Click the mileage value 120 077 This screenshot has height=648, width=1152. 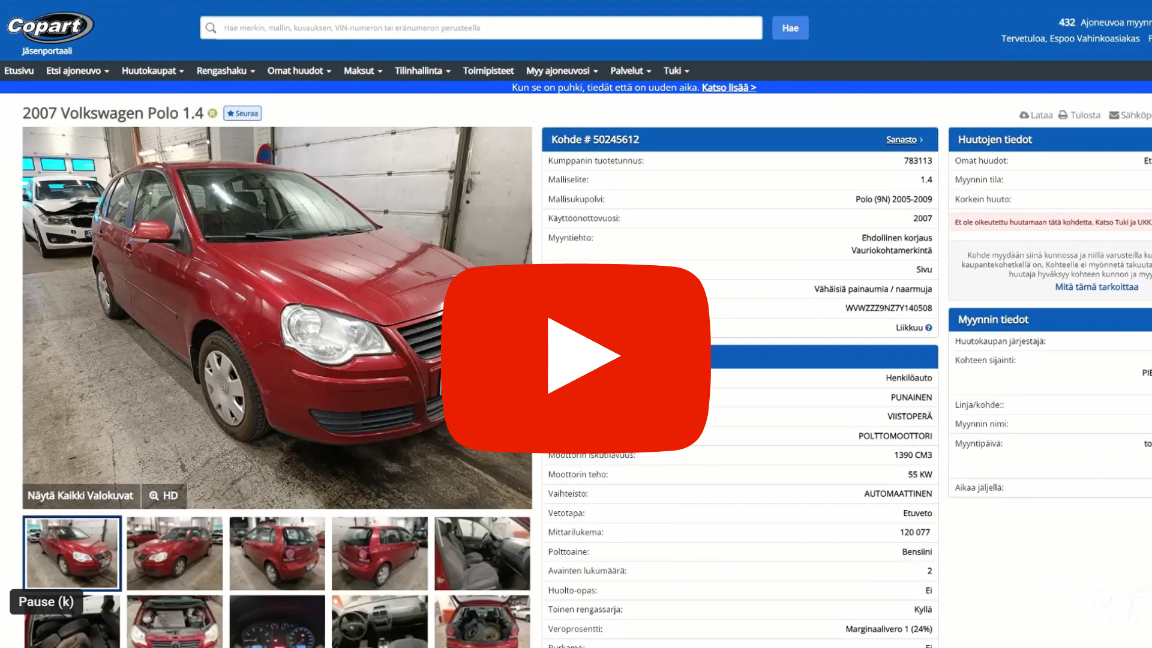(x=914, y=532)
